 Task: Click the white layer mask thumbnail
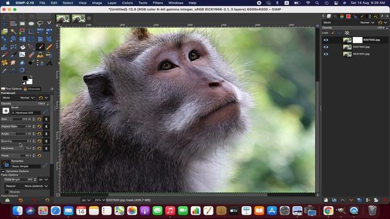click(x=358, y=40)
